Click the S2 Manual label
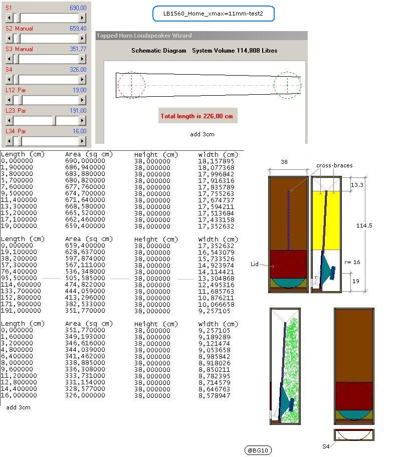398x457 pixels. 19,29
